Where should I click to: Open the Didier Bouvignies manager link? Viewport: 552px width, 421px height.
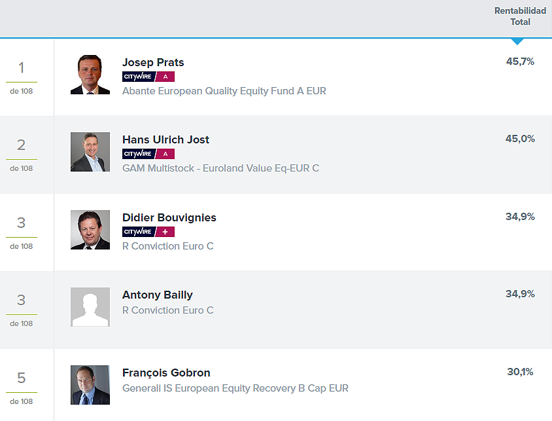click(x=169, y=218)
